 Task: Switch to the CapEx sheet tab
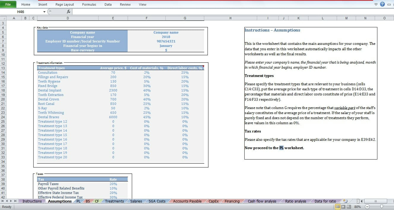pos(213,201)
